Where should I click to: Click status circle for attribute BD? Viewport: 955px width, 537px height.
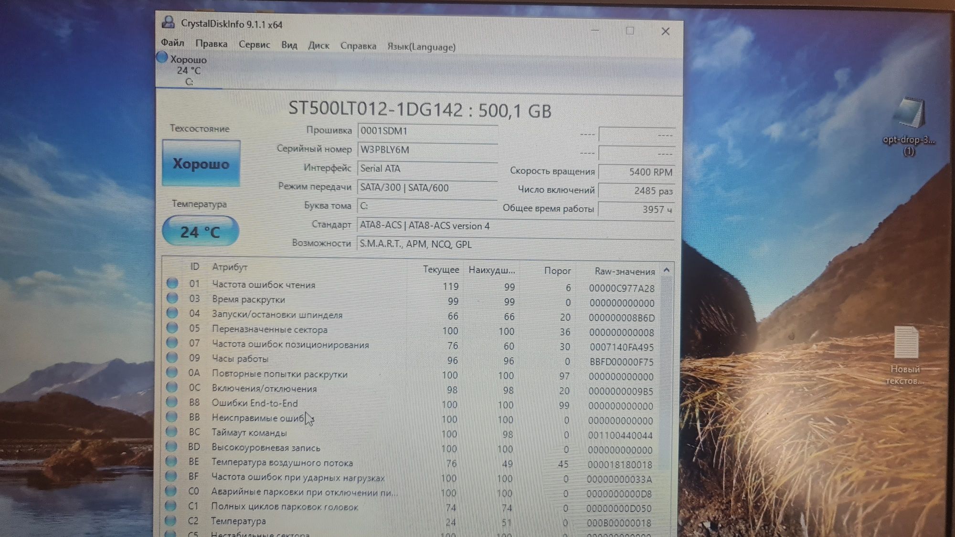coord(171,446)
